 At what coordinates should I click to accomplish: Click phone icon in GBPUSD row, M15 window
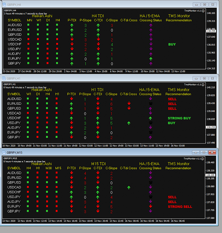click(150, 182)
